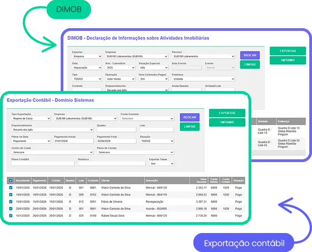The image size is (312, 252).
Task: Click the Quadra input field
Action: (x=116, y=130)
